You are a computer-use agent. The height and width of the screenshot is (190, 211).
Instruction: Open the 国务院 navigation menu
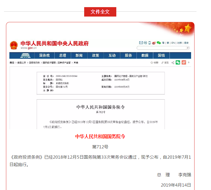tap(44, 55)
